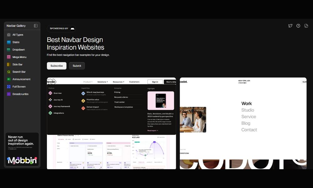Open the Solutions dropdown menu

(x=102, y=82)
